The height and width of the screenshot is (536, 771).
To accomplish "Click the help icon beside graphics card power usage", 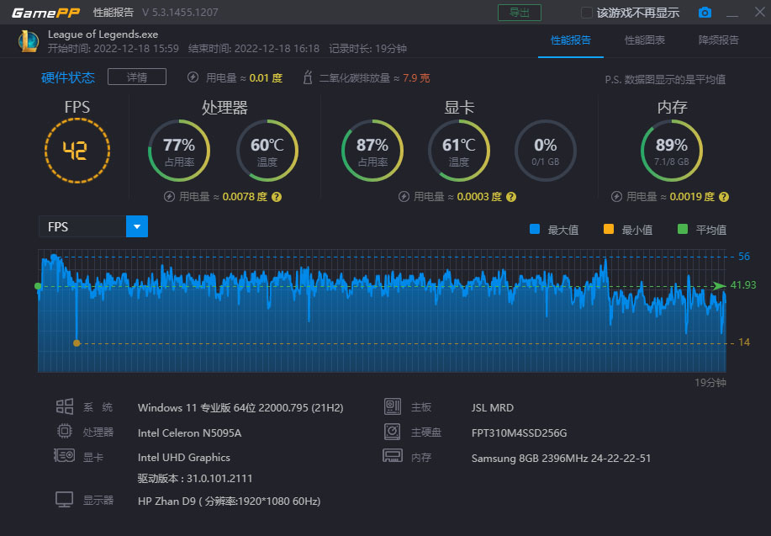I will [x=511, y=197].
